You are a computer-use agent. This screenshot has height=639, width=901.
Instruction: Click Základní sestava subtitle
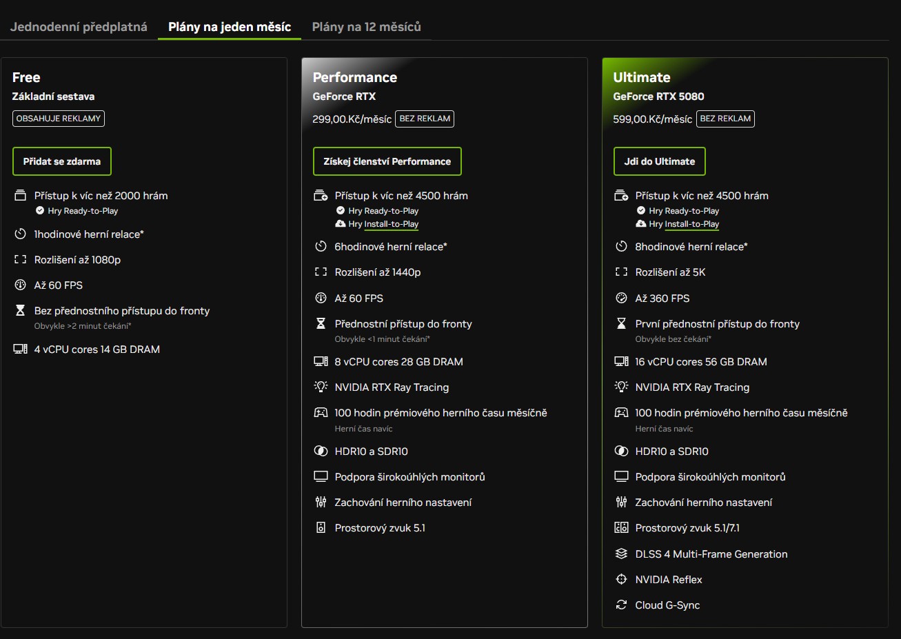[x=53, y=97]
